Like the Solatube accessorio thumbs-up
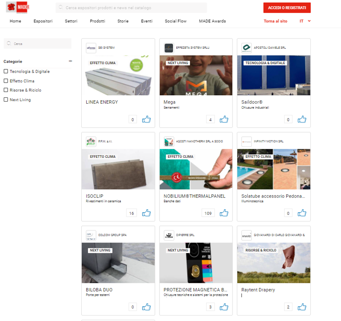 pyautogui.click(x=302, y=213)
